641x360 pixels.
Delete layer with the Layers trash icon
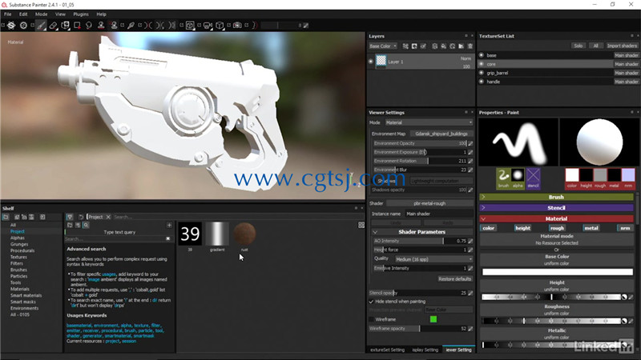tap(470, 46)
